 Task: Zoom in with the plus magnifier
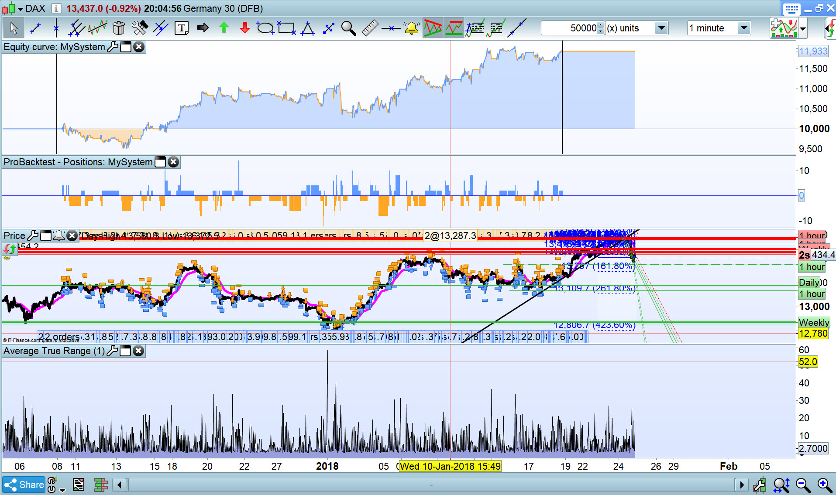[824, 485]
